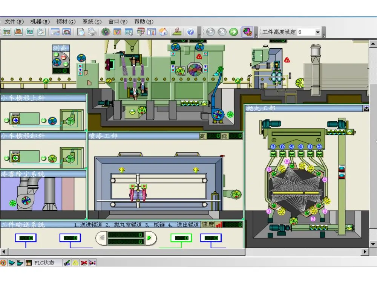Open help via the blue question mark icon

190,32
